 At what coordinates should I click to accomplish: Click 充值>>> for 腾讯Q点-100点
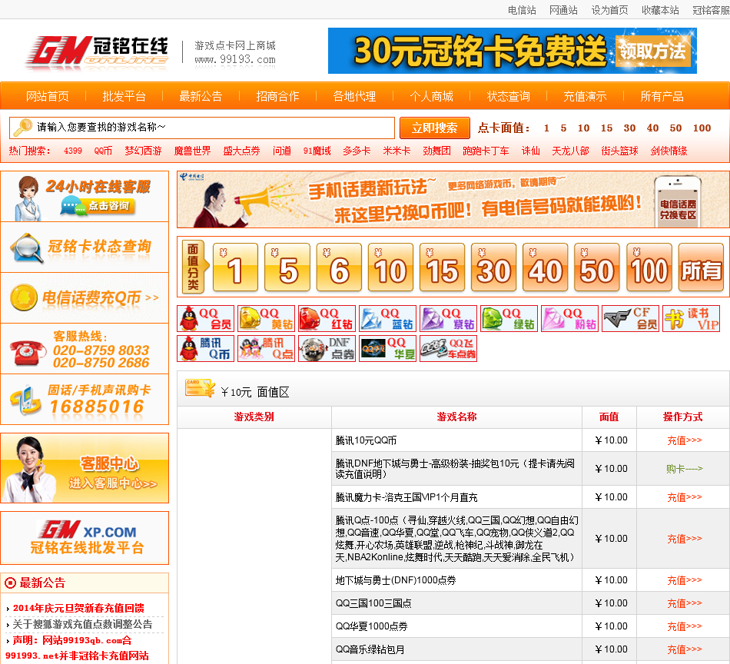(685, 539)
